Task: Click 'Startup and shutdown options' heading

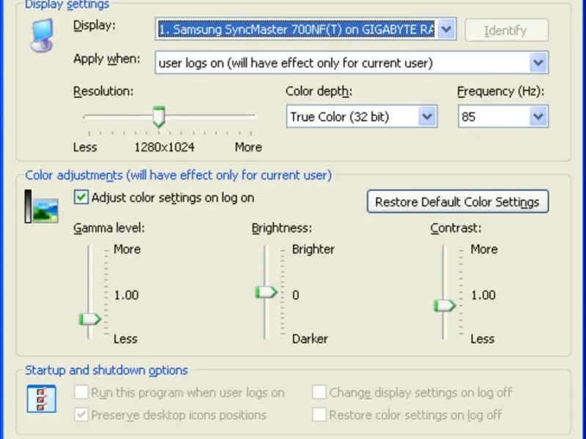Action: (106, 370)
